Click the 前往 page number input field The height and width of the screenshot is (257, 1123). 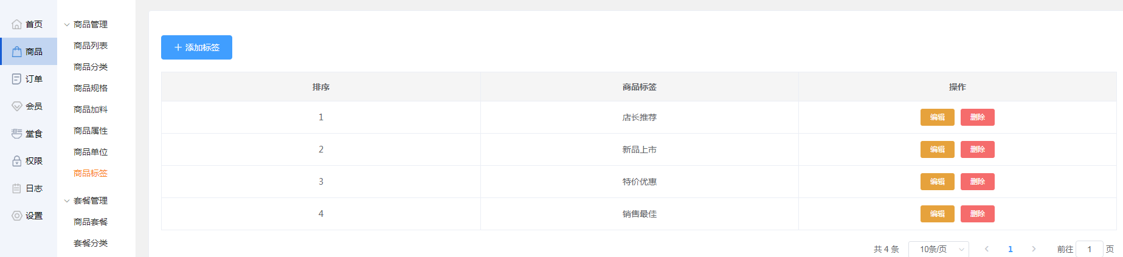click(x=1089, y=249)
